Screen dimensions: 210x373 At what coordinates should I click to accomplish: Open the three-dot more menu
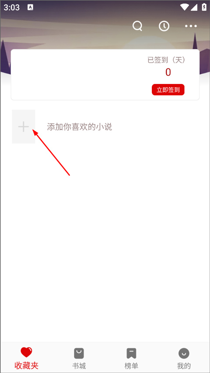tap(191, 26)
